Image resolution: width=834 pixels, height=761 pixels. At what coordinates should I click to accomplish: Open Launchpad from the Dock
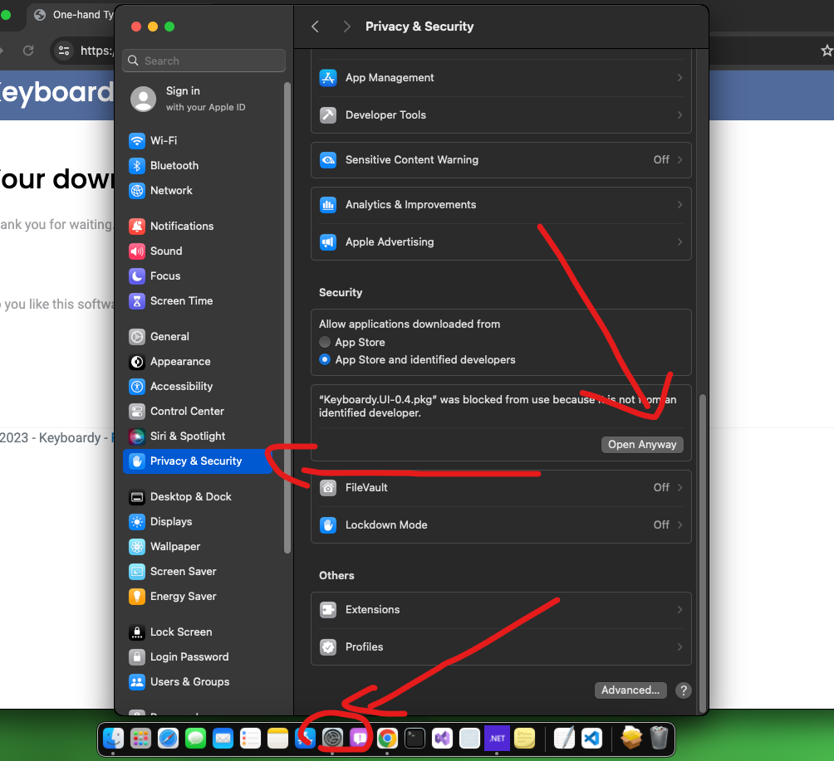point(140,738)
